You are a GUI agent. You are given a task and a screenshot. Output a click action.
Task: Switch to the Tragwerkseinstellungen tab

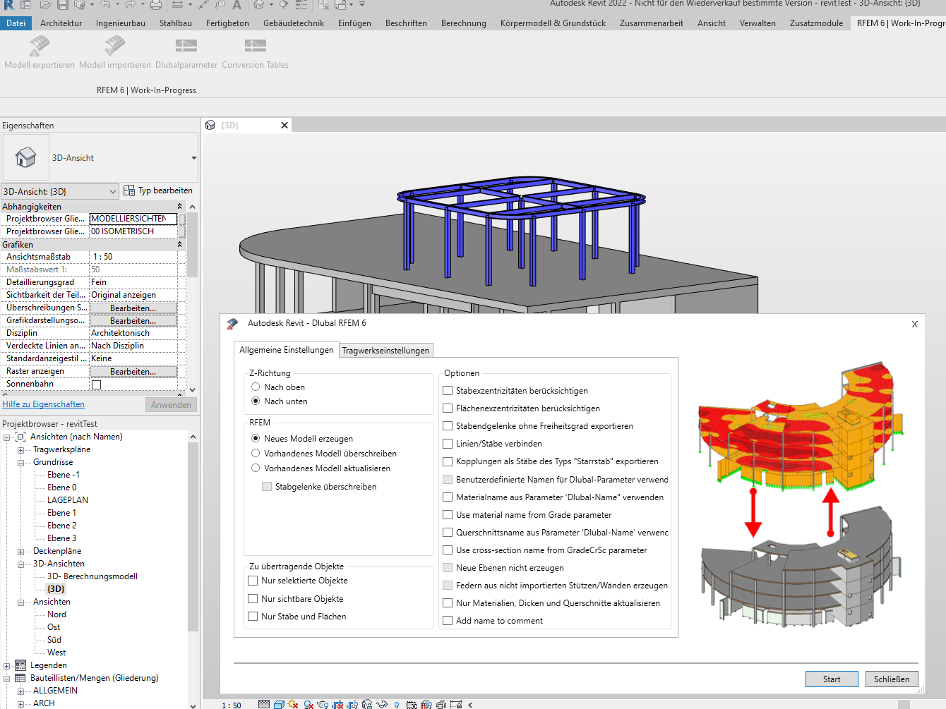[x=385, y=349]
